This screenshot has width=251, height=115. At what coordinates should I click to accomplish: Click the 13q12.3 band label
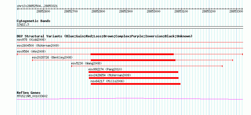tap(23, 25)
